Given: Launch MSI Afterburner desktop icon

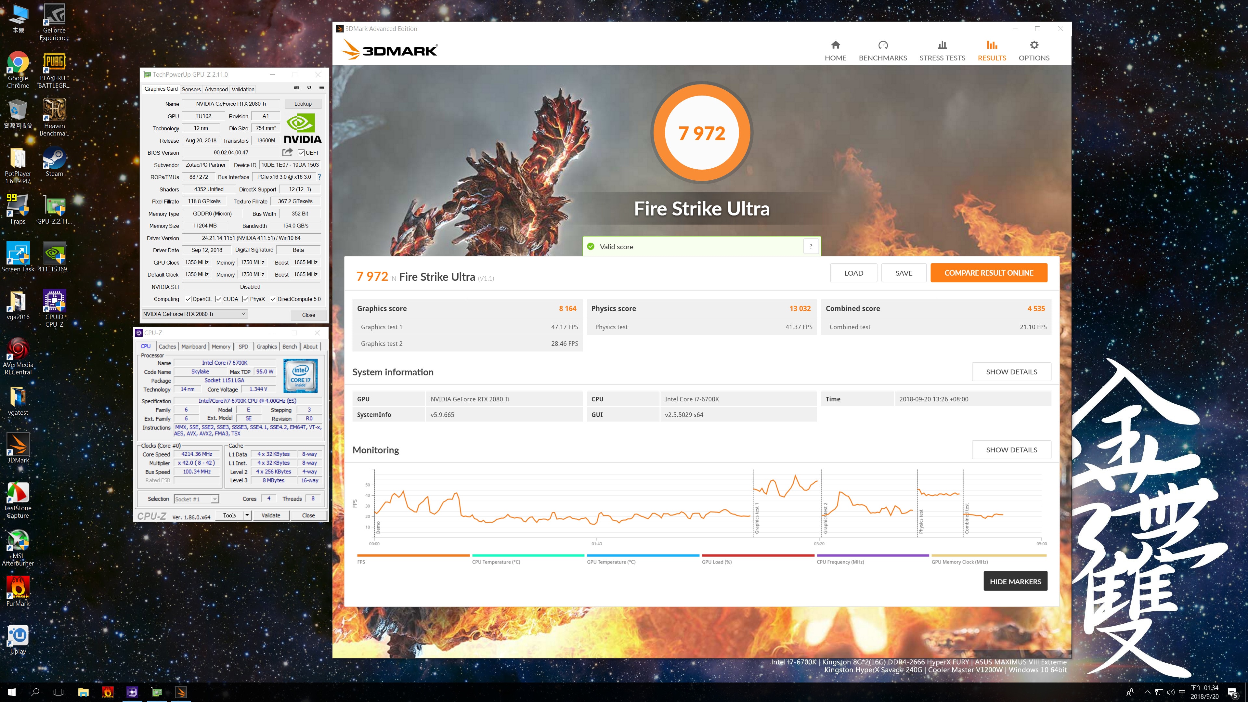Looking at the screenshot, I should (x=18, y=547).
